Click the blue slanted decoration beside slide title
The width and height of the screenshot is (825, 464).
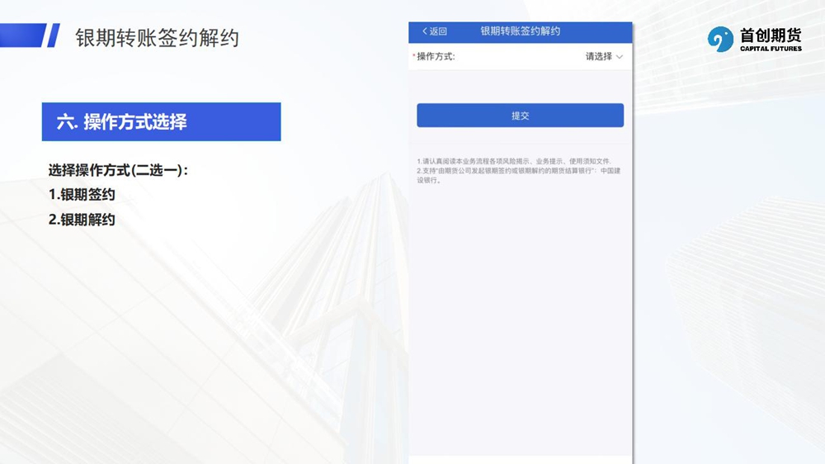tap(53, 36)
